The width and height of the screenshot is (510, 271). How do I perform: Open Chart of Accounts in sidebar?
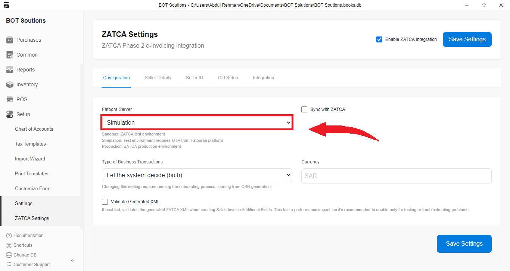[34, 129]
